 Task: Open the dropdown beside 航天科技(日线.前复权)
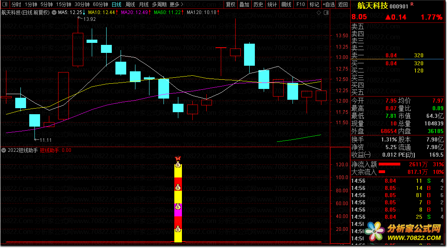pos(54,12)
